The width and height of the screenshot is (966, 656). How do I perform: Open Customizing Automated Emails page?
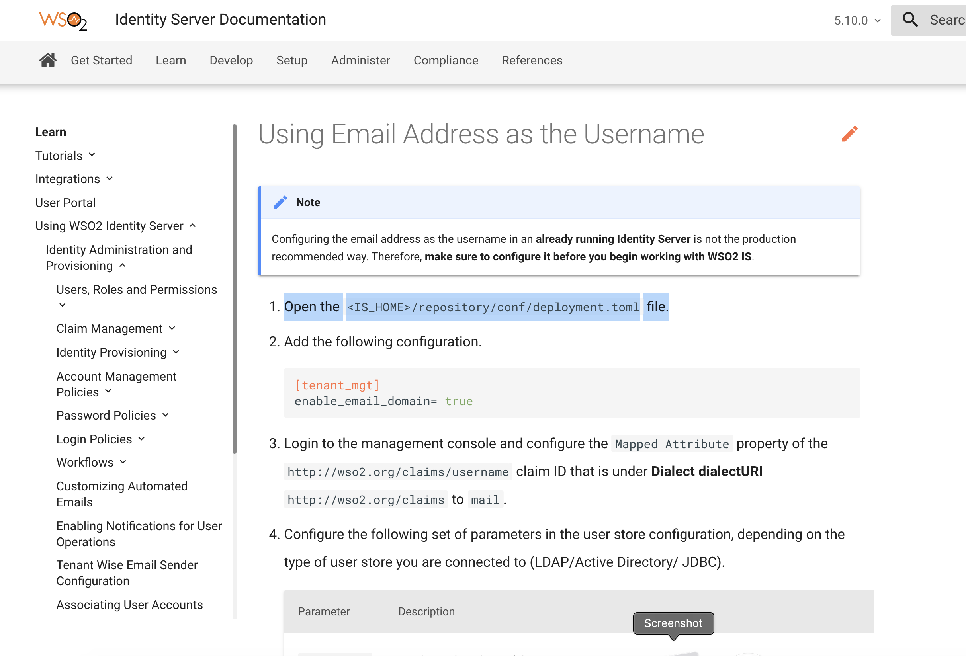coord(122,494)
